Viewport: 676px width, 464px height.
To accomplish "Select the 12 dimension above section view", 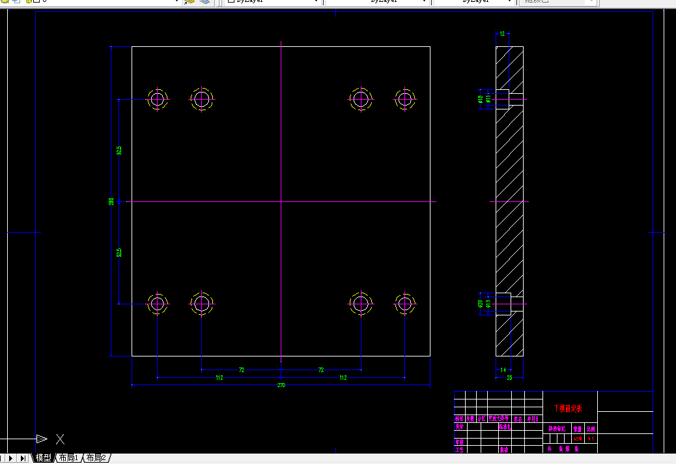I will point(502,34).
